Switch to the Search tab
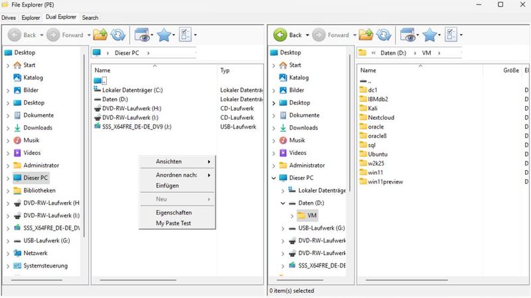This screenshot has width=531, height=298. pyautogui.click(x=90, y=18)
